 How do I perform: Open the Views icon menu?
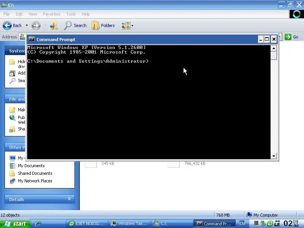click(126, 25)
